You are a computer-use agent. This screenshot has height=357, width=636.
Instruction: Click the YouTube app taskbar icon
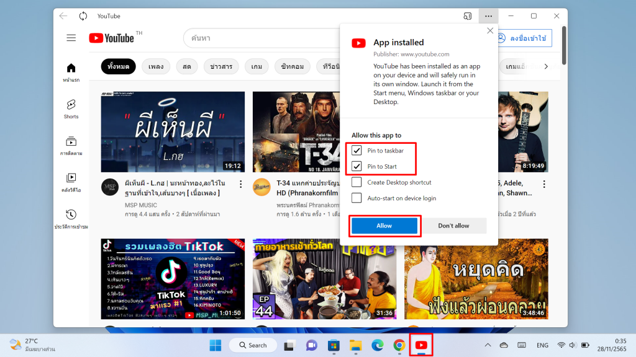click(x=421, y=345)
